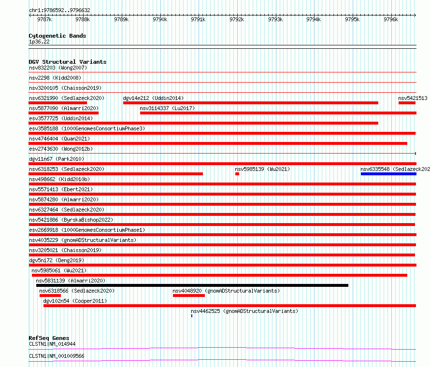Select nsv5985139 (Wu2021) label
This screenshot has width=430, height=367.
click(x=262, y=169)
